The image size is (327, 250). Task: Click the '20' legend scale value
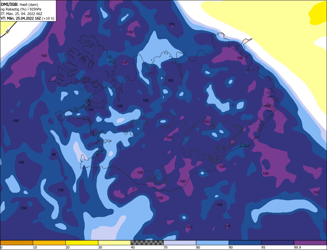(x=68, y=247)
